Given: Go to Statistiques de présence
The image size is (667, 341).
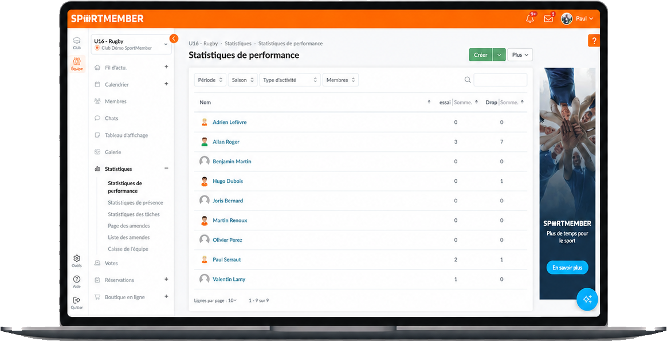Looking at the screenshot, I should (x=135, y=203).
